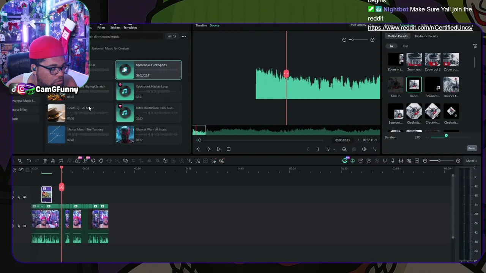Select the In motion preset option
This screenshot has width=486, height=273.
pos(391,46)
